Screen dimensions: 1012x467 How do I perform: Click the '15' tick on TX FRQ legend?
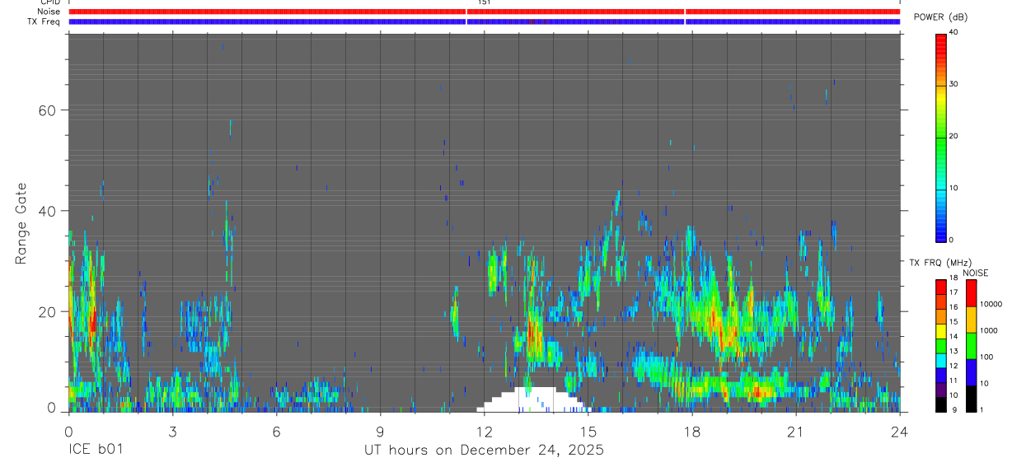(953, 322)
